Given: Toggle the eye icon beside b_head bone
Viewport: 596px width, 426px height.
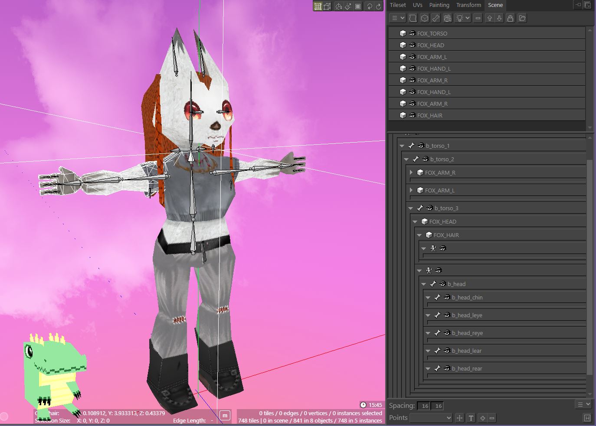Looking at the screenshot, I should [443, 284].
